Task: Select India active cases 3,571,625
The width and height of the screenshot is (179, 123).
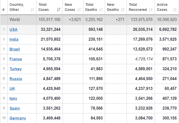Action: [168, 39]
